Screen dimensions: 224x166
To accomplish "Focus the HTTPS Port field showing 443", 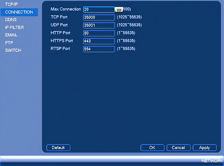I will [99, 41].
